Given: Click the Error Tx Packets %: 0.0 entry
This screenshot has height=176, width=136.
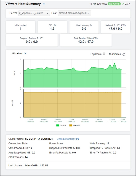Looking at the screenshot, I should tap(103, 153).
